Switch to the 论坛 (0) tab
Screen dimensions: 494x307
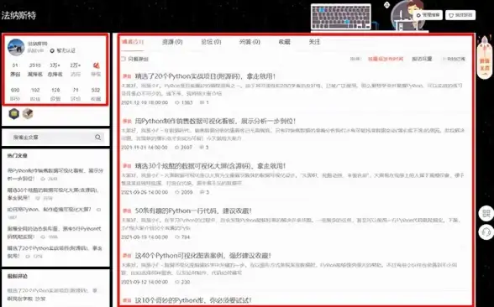(211, 42)
